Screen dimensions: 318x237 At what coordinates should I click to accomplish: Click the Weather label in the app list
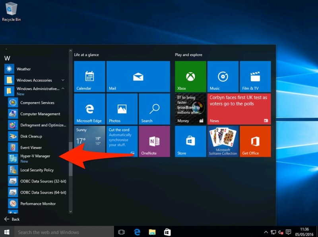click(23, 69)
